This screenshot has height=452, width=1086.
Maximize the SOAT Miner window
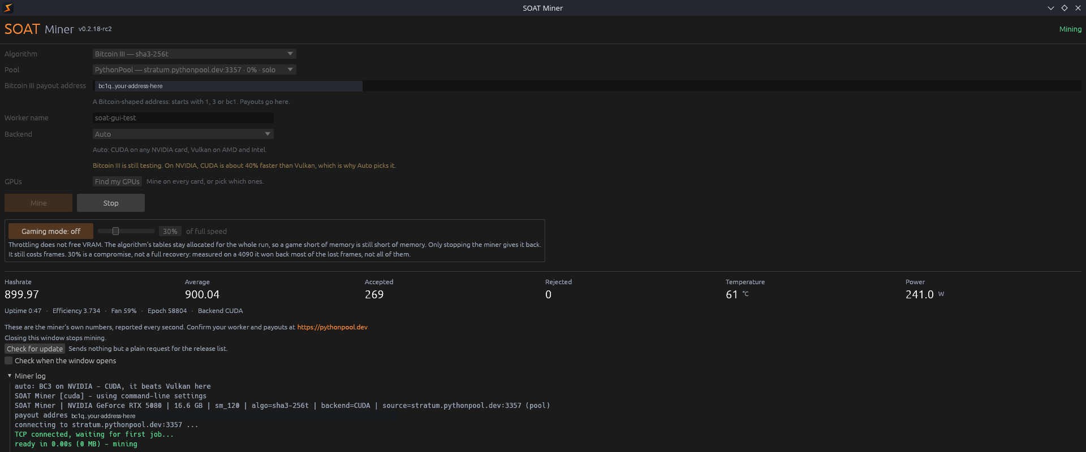[x=1065, y=8]
